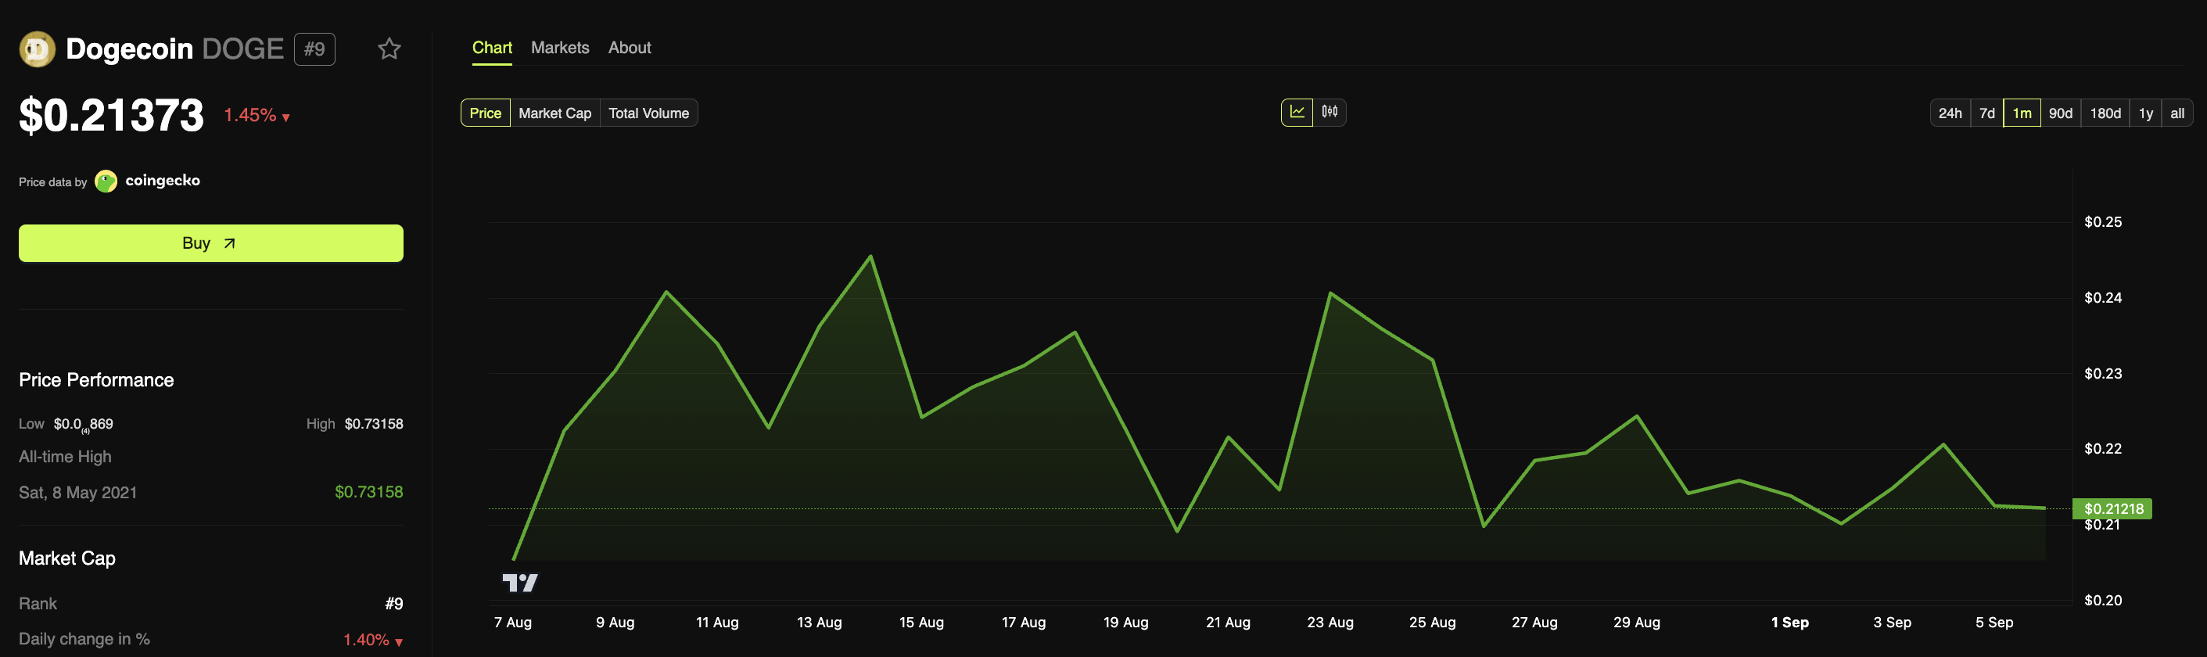Click the TradingView logo on chart
The width and height of the screenshot is (2207, 657).
click(519, 583)
